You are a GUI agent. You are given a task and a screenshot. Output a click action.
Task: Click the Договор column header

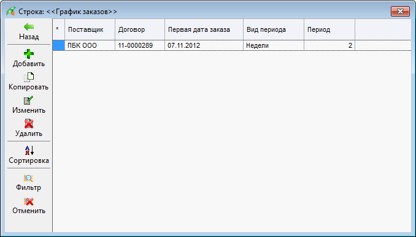[140, 29]
